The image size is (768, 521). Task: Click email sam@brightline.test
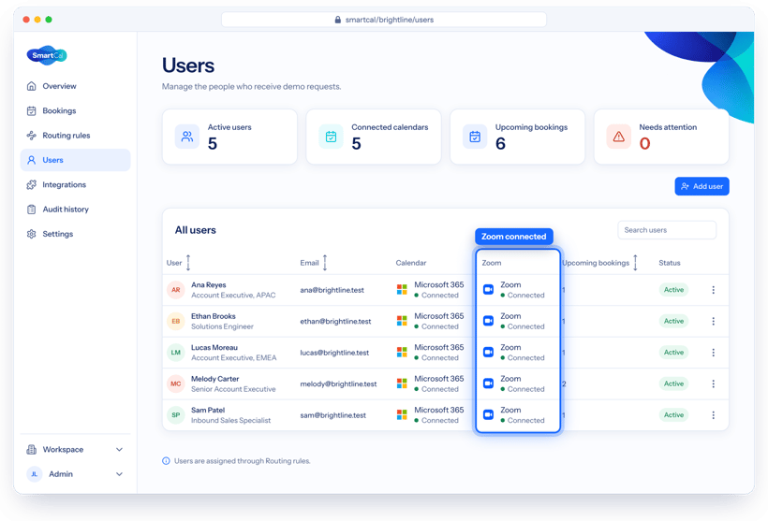coord(333,415)
